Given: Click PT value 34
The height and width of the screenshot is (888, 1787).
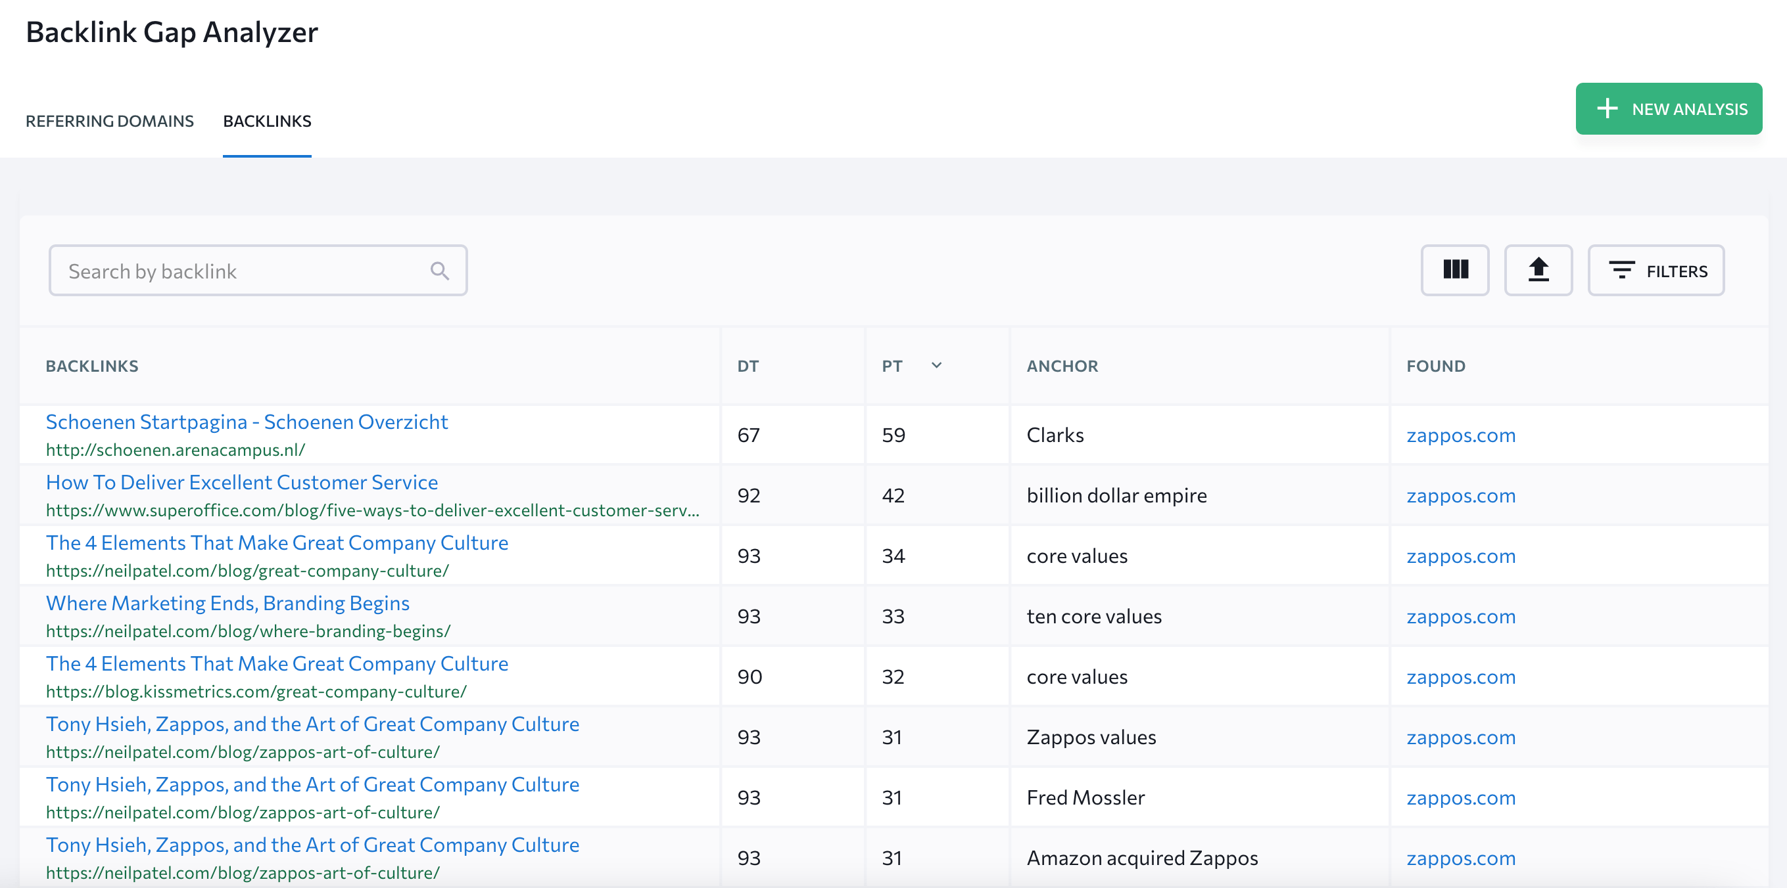Looking at the screenshot, I should [x=893, y=556].
